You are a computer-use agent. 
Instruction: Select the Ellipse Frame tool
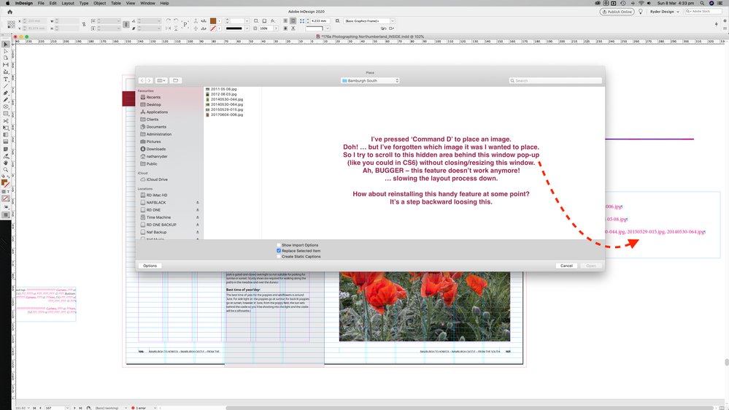coord(6,107)
